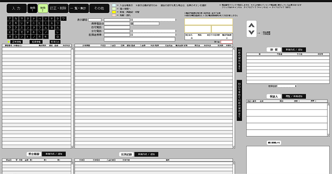The image size is (332, 174).
Task: Expand 別口も含めて以前の貸付全て vertical button
Action: tap(239, 99)
